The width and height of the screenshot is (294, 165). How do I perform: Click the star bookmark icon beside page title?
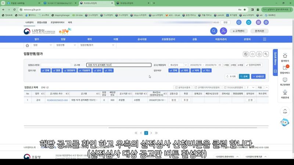point(252,54)
